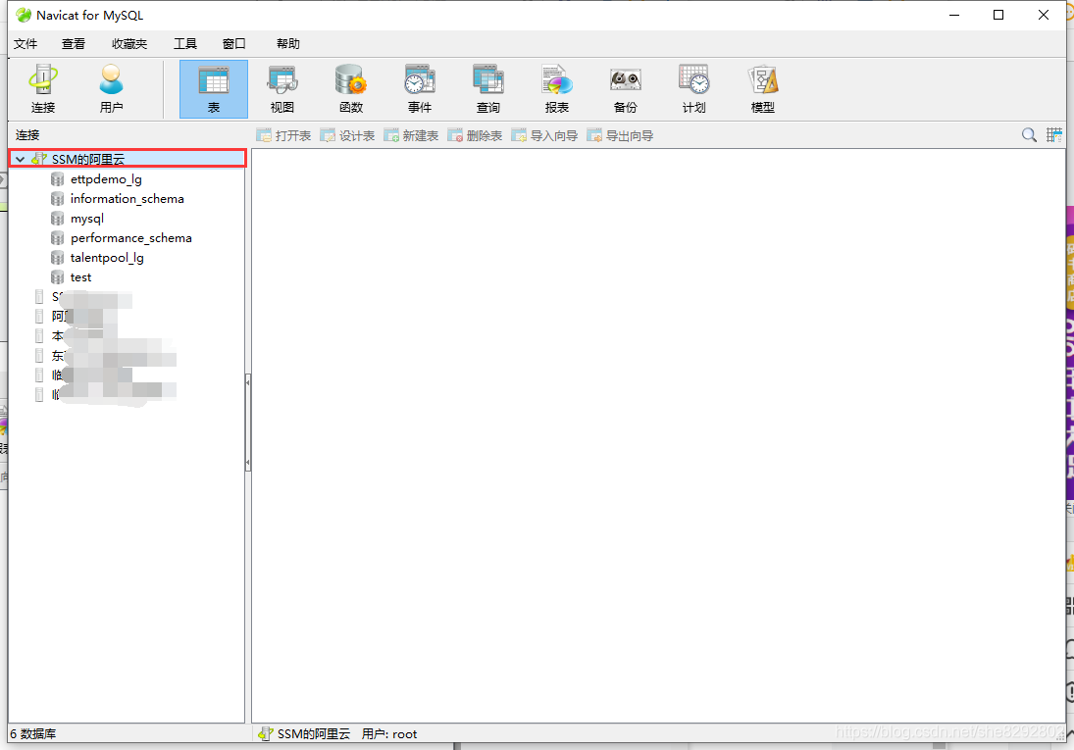Open 函数 functions section

pyautogui.click(x=351, y=89)
